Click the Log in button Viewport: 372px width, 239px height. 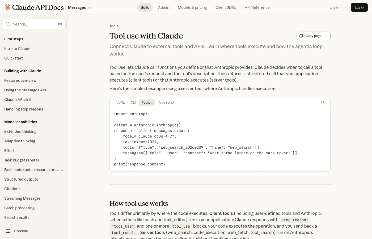point(359,7)
